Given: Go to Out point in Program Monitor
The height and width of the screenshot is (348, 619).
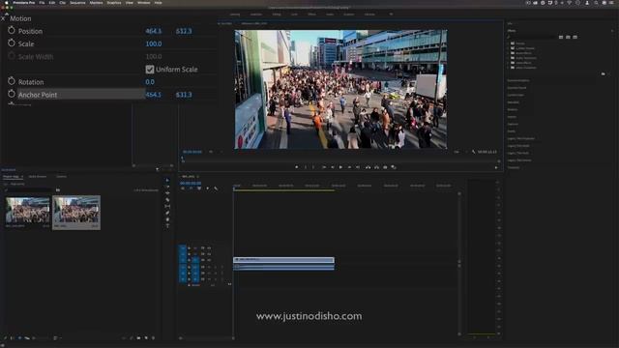Looking at the screenshot, I should (358, 167).
